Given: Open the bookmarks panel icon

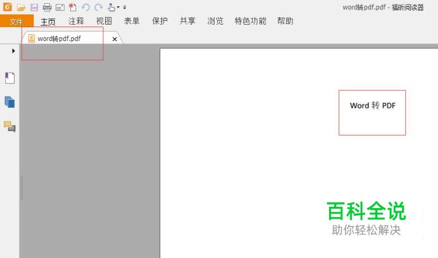Looking at the screenshot, I should pos(9,78).
